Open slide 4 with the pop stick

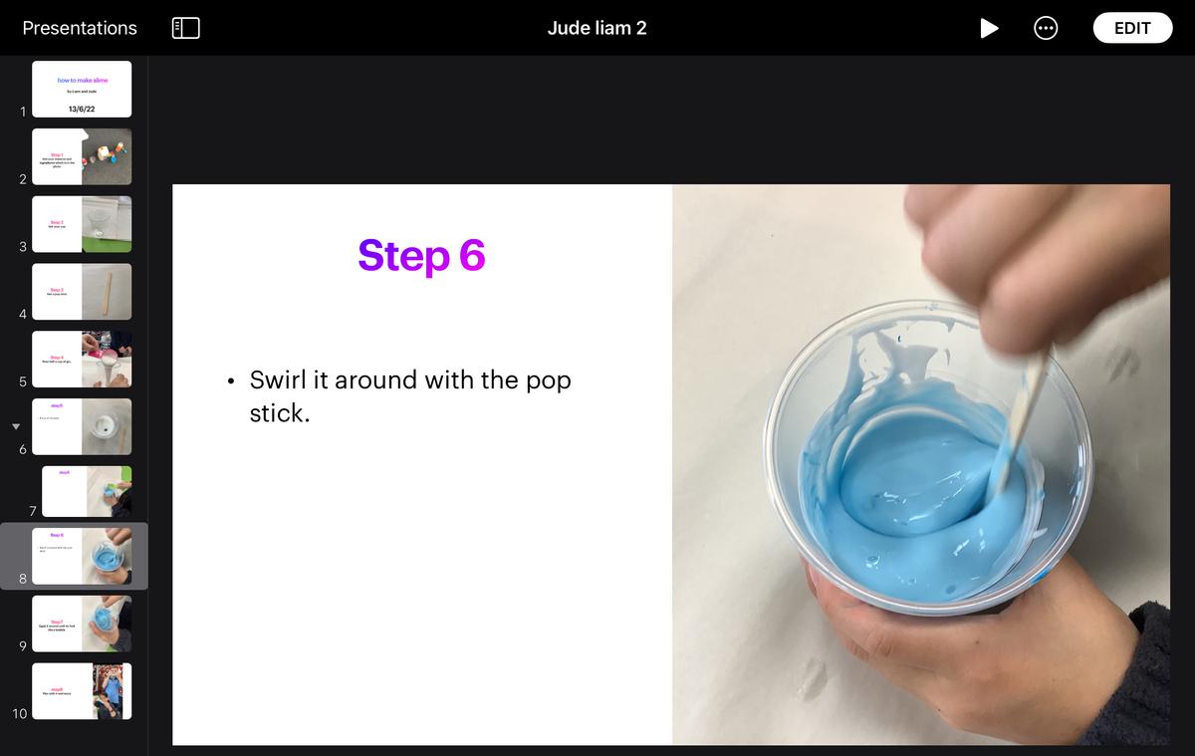tap(82, 292)
